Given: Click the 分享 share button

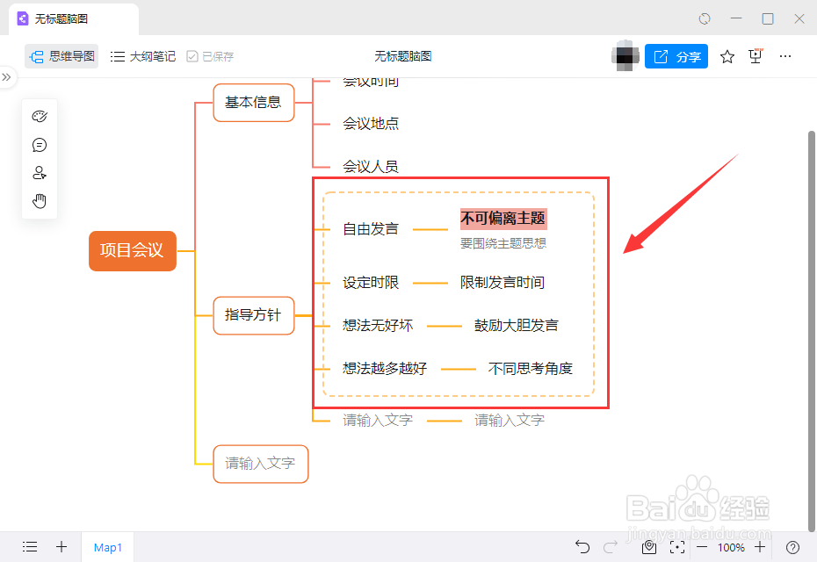Looking at the screenshot, I should pyautogui.click(x=676, y=56).
